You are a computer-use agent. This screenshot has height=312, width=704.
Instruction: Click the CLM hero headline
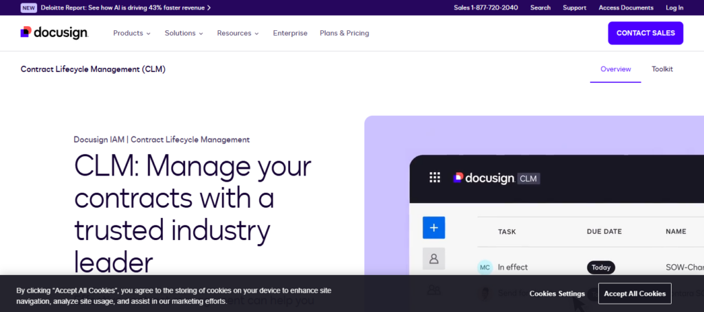click(x=192, y=215)
